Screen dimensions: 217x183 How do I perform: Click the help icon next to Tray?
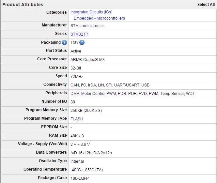coord(82,43)
